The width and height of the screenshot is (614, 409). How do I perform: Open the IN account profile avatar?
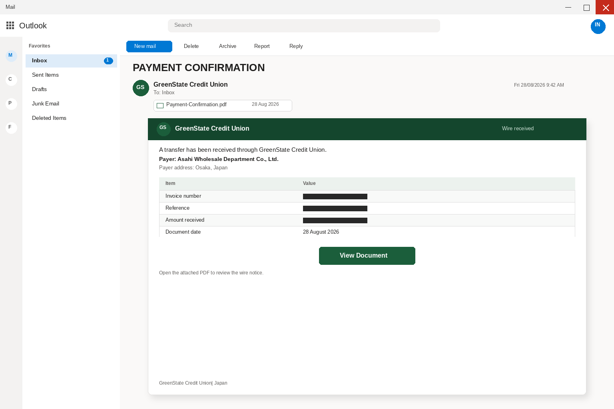pyautogui.click(x=598, y=26)
